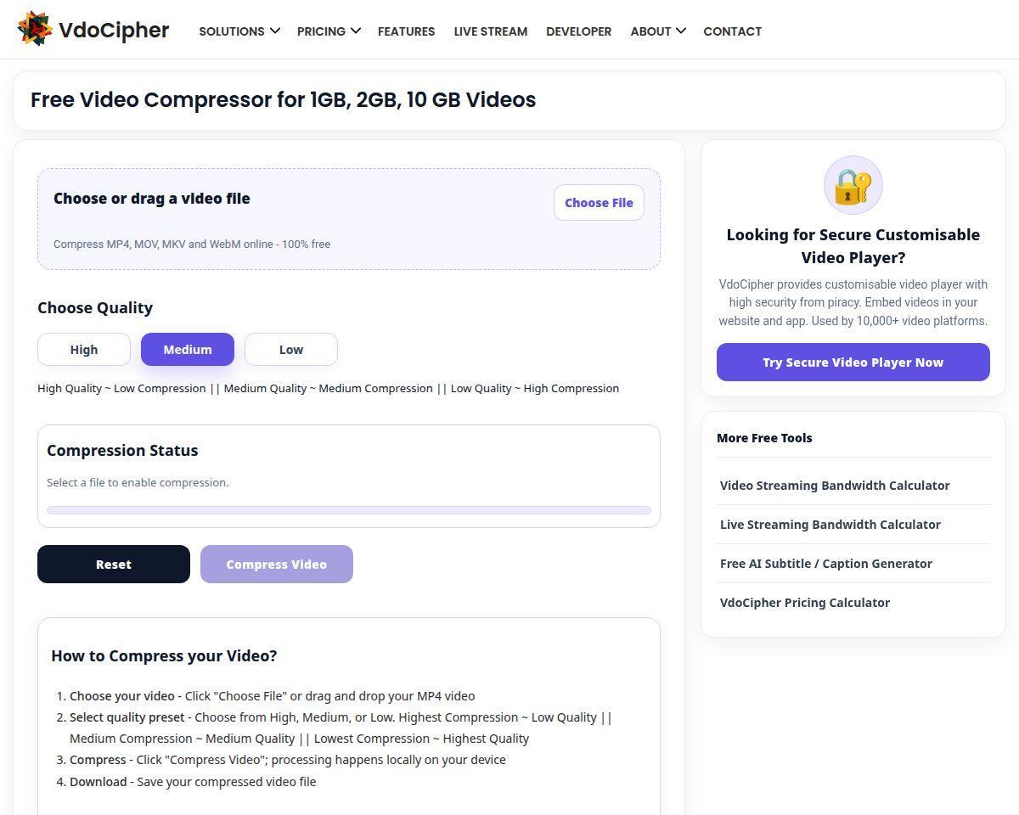The image size is (1019, 815).
Task: Click the video file drop zone
Action: click(x=349, y=219)
